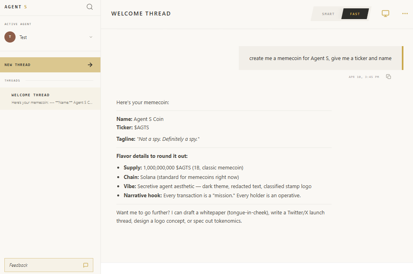Click the user message about memecoin
413x274 pixels.
(320, 58)
